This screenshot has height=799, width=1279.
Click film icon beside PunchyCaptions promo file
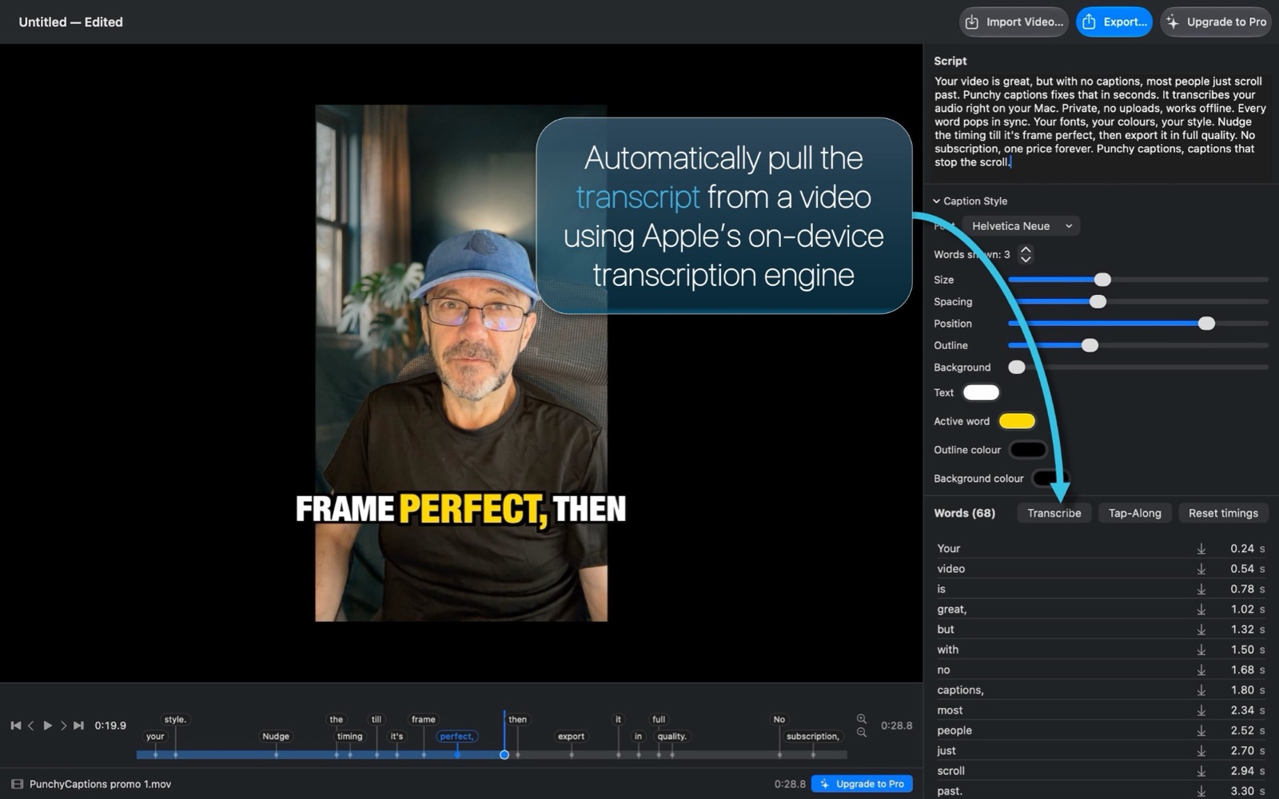[18, 784]
